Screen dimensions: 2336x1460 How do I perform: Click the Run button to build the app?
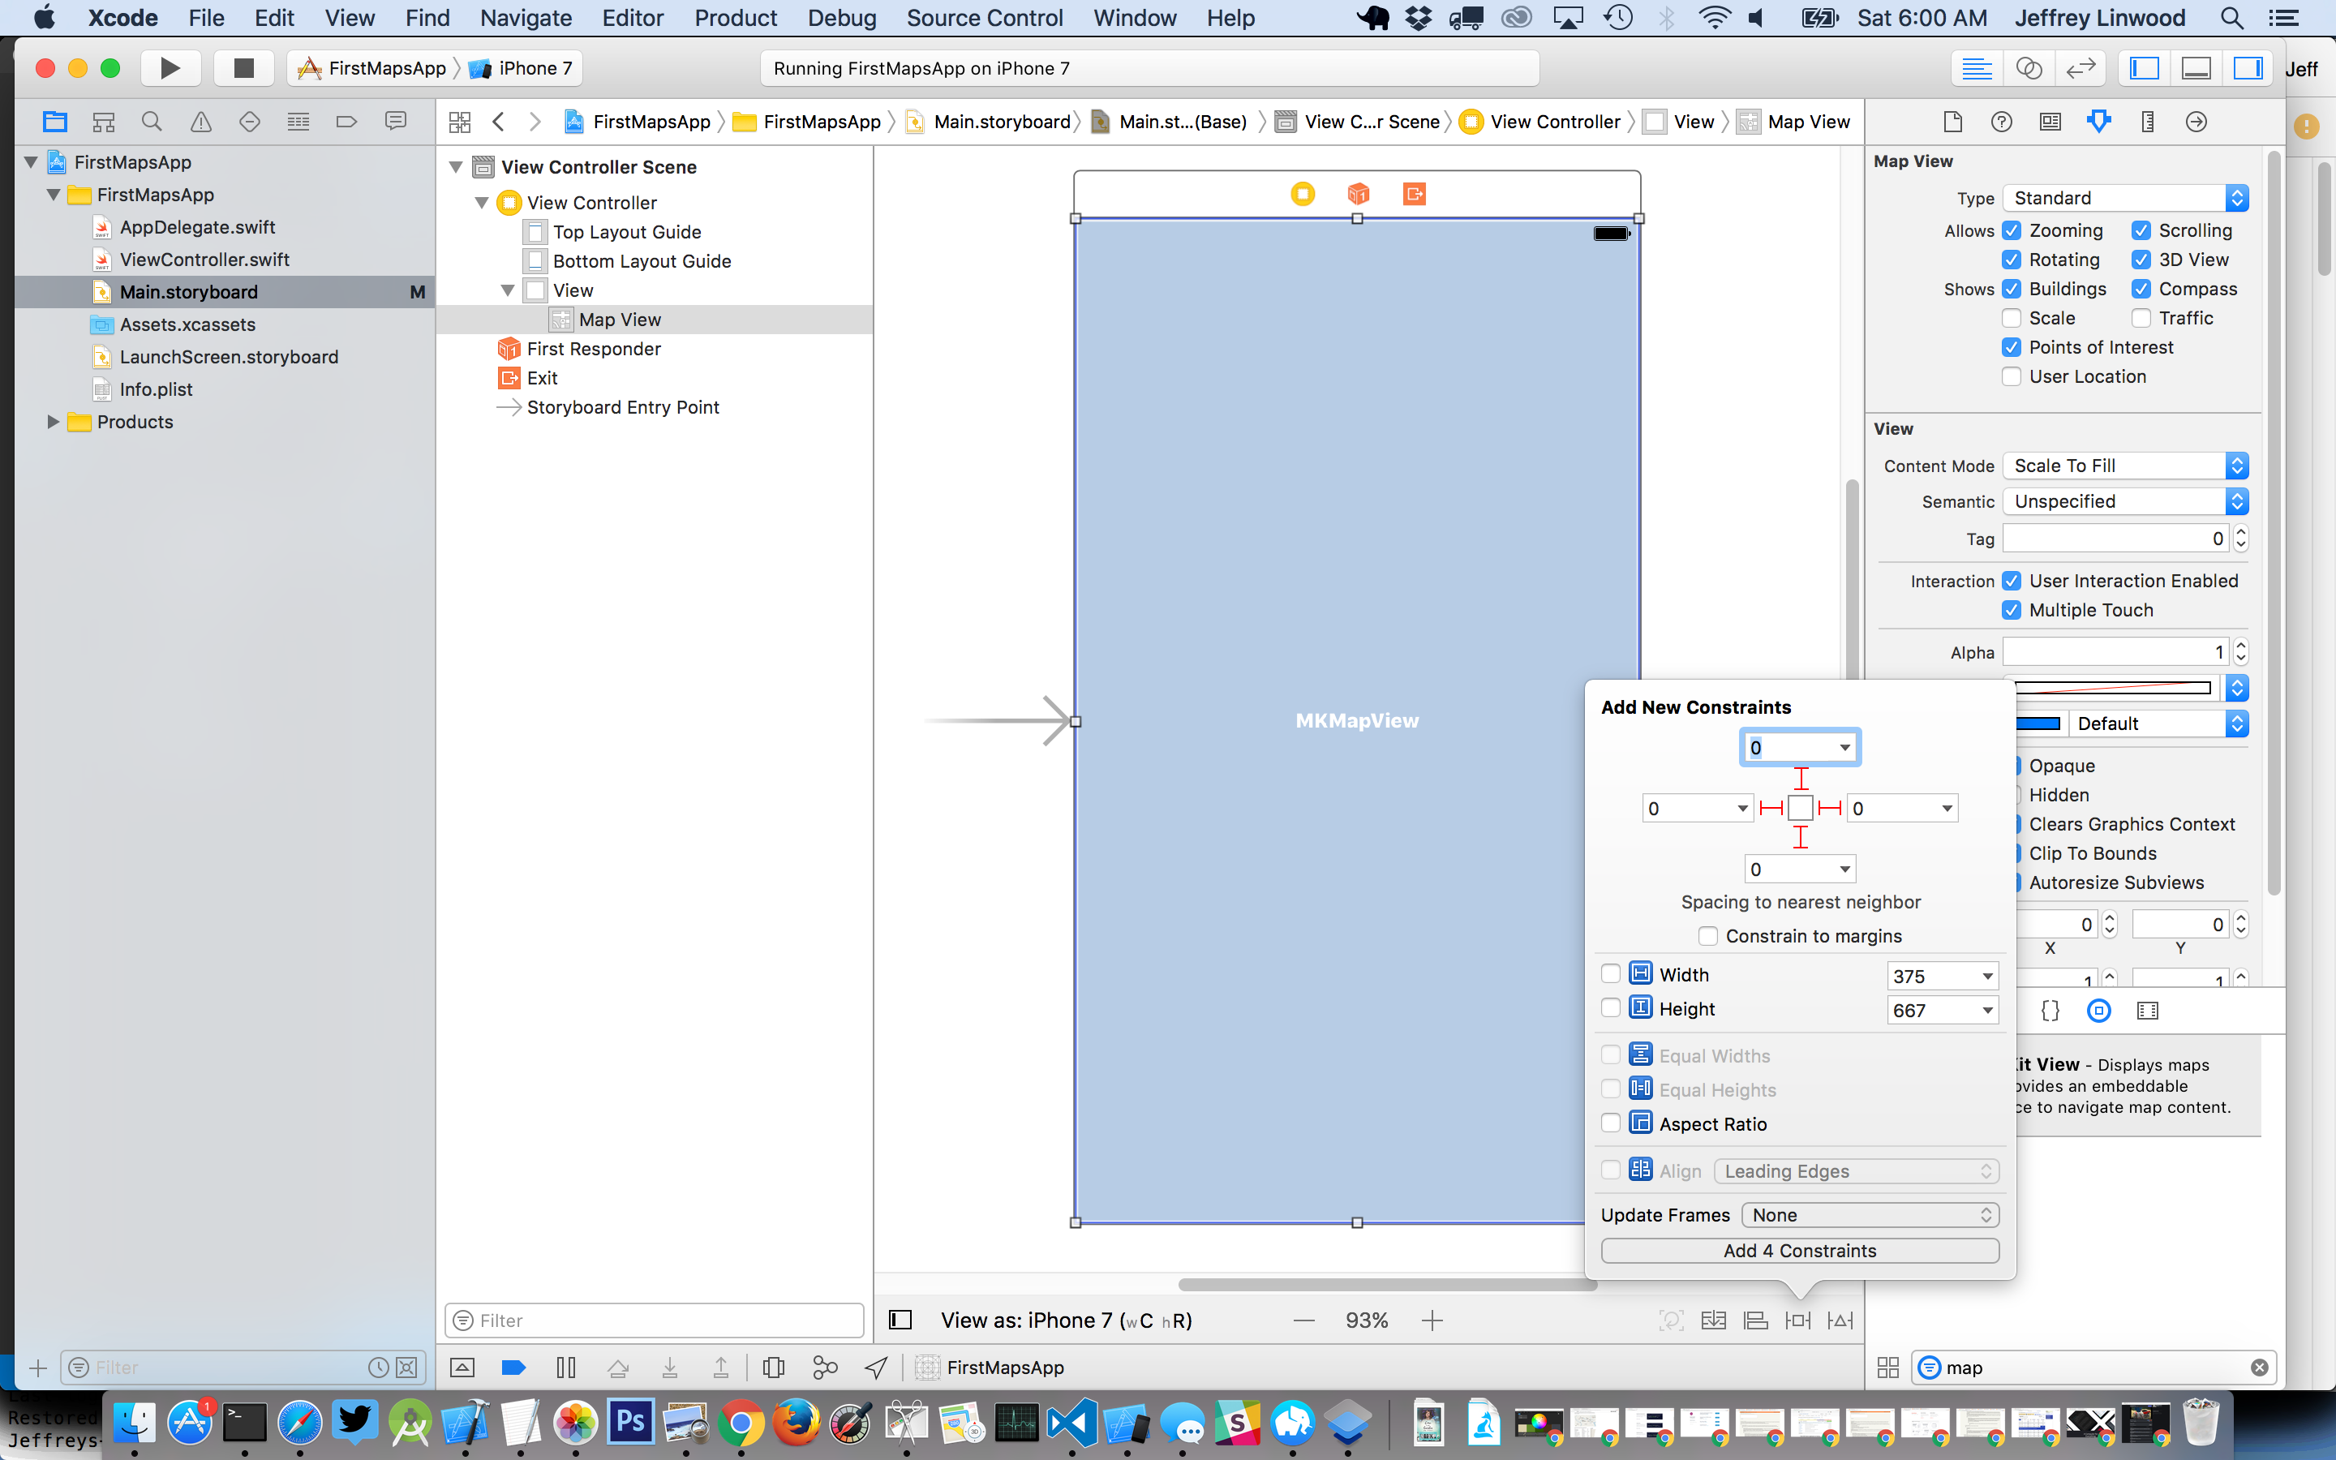pyautogui.click(x=170, y=67)
